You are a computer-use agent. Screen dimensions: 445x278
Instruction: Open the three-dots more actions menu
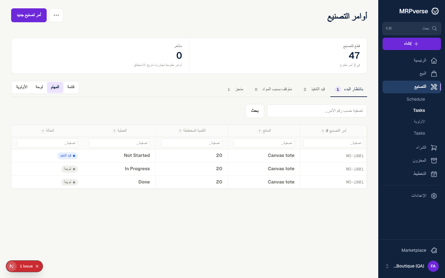click(x=56, y=15)
